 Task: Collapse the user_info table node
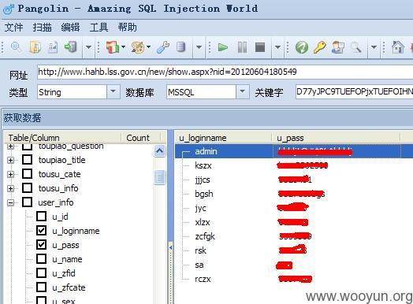10,202
